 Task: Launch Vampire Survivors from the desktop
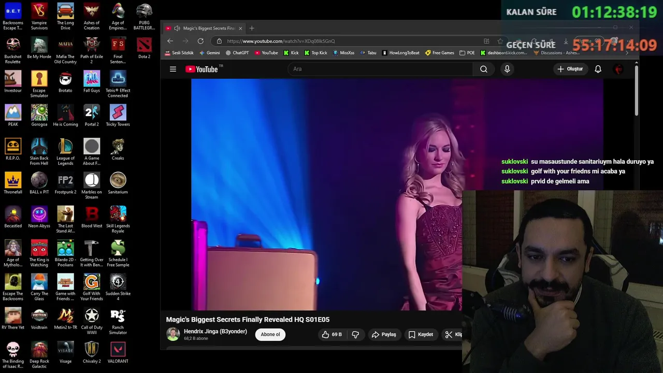point(39,17)
